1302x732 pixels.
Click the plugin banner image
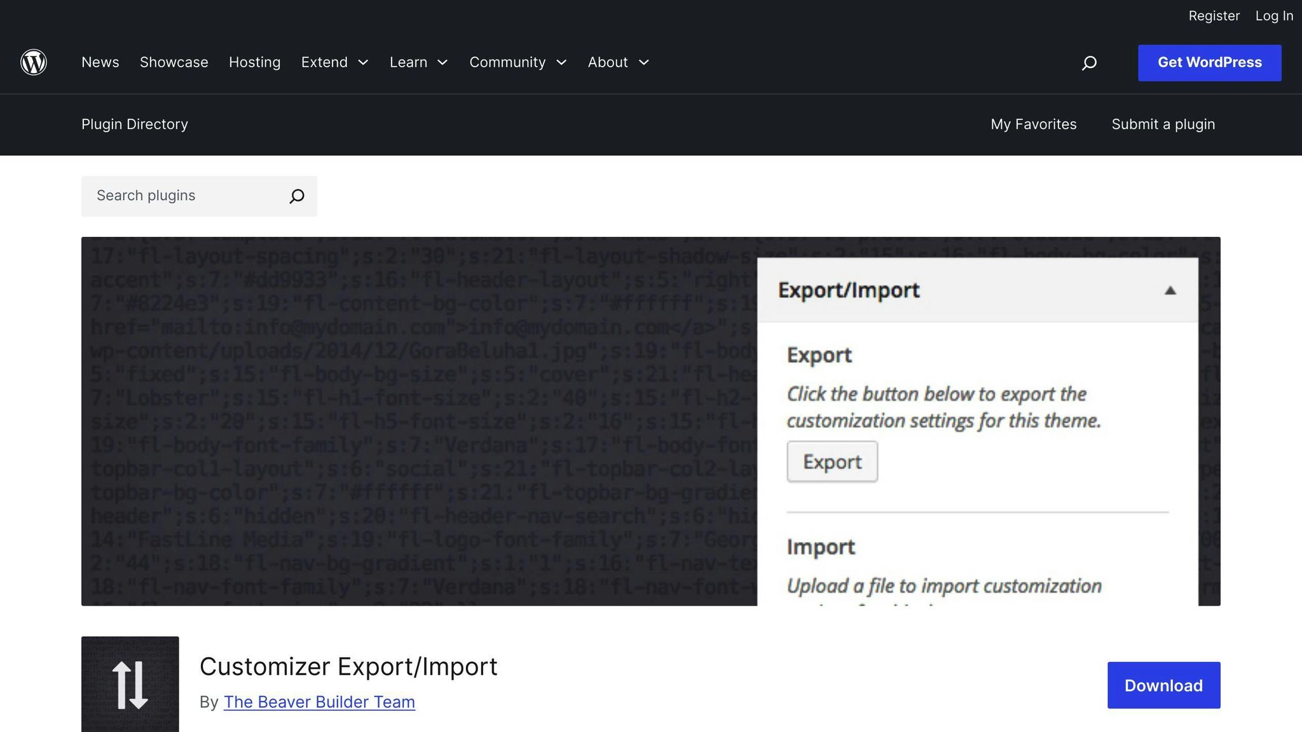click(x=651, y=421)
